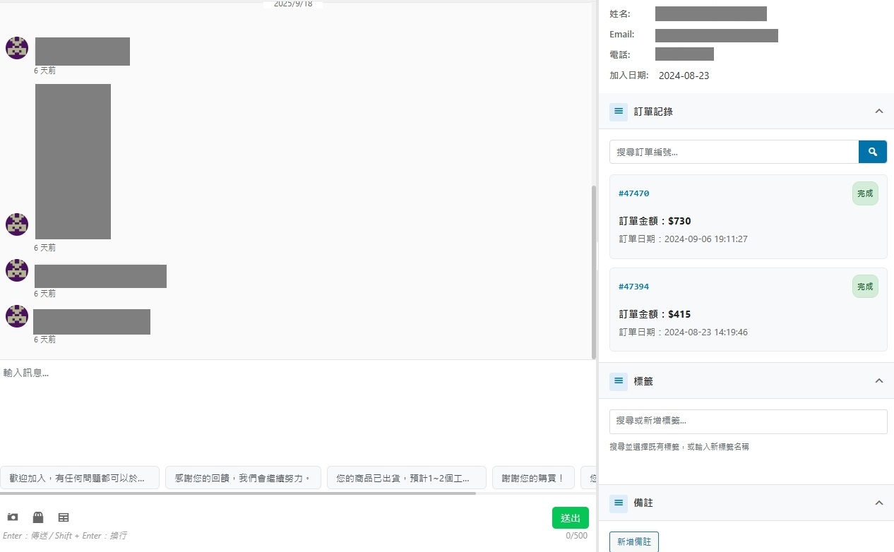This screenshot has height=552, width=894.
Task: Click the 標籤 section list icon
Action: (619, 381)
